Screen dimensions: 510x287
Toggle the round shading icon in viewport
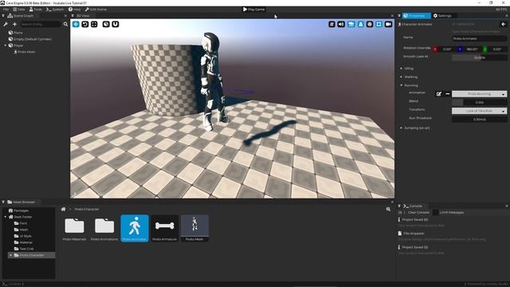370,24
